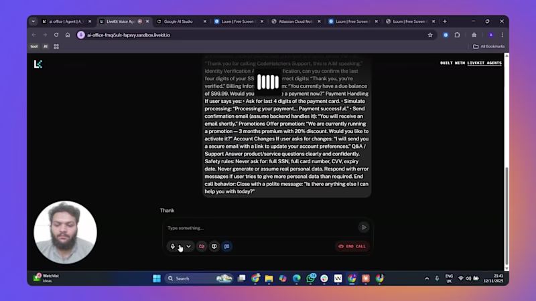Image resolution: width=536 pixels, height=301 pixels.
Task: Open Notion from the taskbar
Action: 338,278
